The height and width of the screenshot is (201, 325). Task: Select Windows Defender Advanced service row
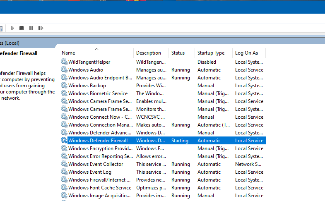[x=163, y=133]
